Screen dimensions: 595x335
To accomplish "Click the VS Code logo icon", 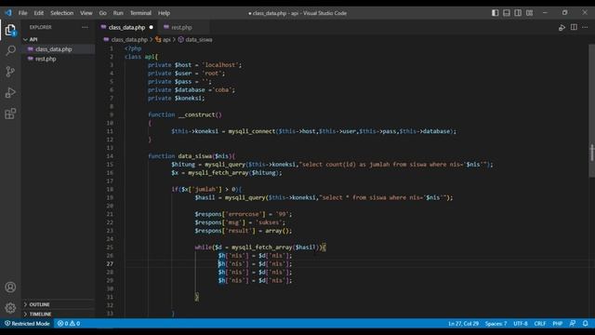I will click(x=8, y=13).
